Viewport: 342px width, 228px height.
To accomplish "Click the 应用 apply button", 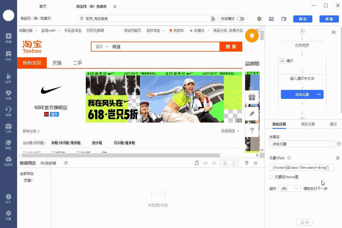I will pos(305,222).
